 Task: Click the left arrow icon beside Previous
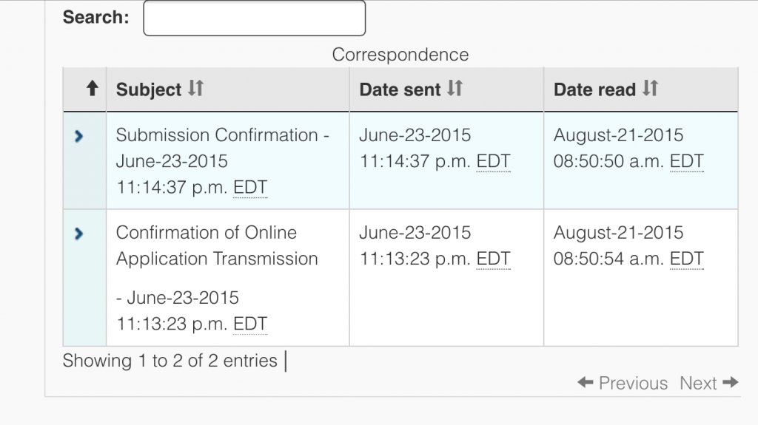586,383
